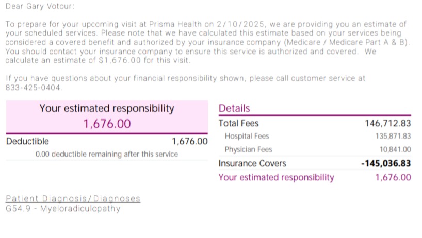
Task: Click the purple "Details" section heading
Action: click(x=234, y=108)
